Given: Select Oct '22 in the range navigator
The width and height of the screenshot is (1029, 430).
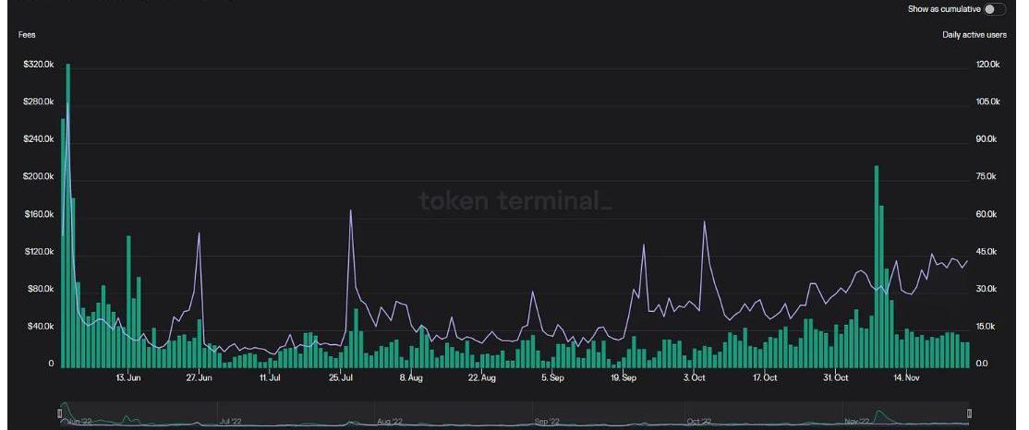Looking at the screenshot, I should pos(699,421).
